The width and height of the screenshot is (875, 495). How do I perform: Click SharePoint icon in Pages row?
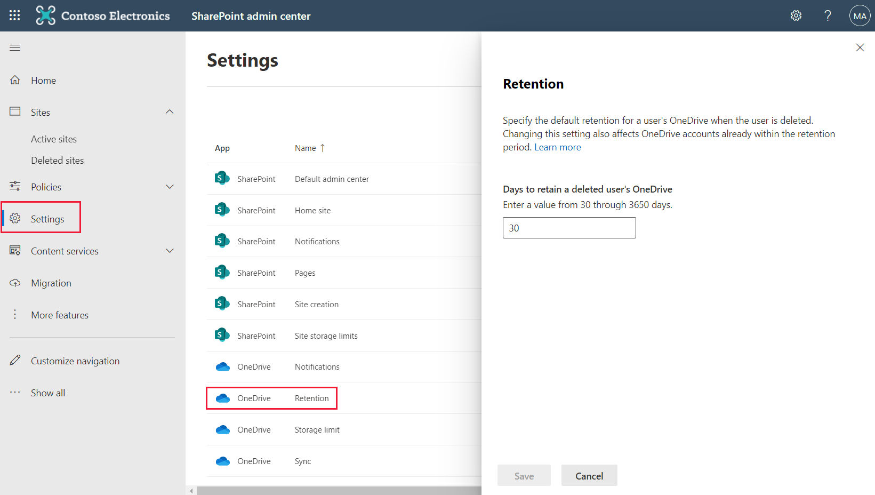tap(222, 272)
